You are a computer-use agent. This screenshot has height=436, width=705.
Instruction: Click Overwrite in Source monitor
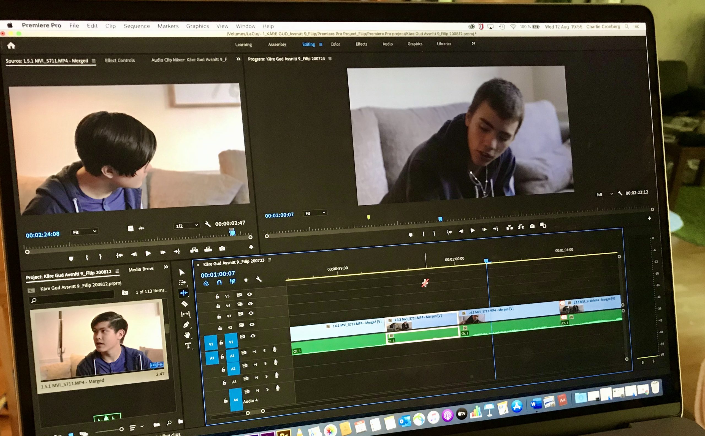click(x=208, y=249)
